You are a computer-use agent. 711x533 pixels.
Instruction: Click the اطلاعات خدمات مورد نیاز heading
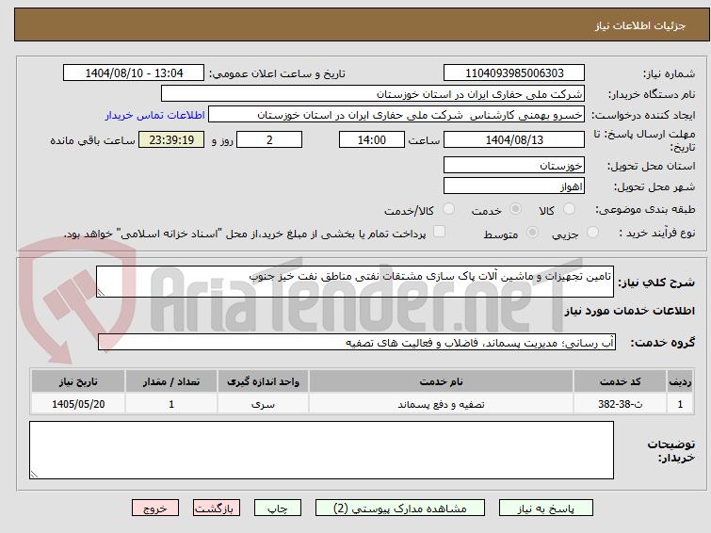629,311
